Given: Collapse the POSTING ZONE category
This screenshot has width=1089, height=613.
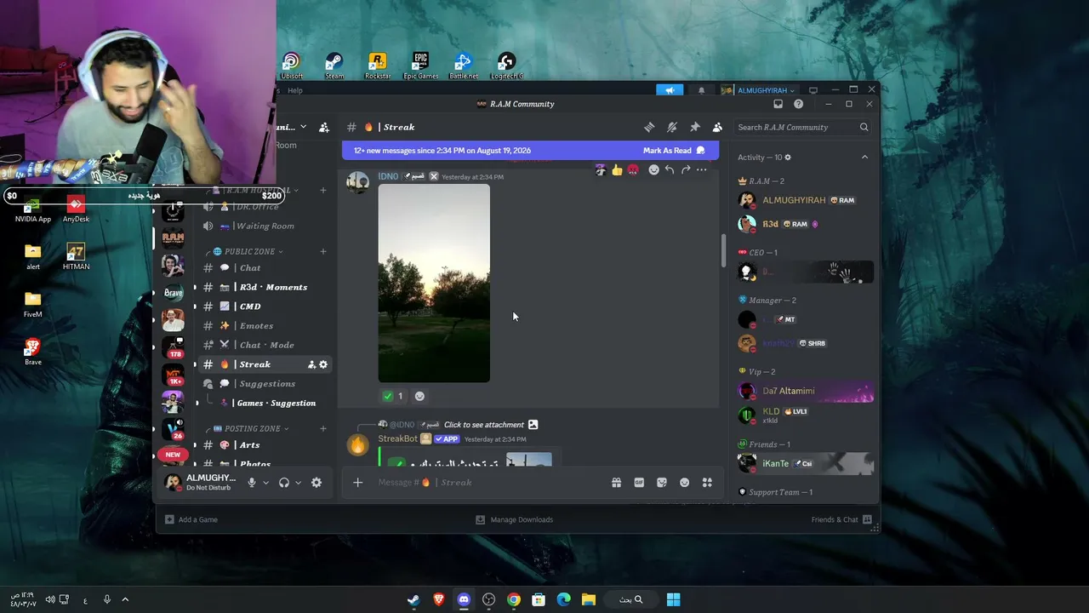Looking at the screenshot, I should [x=250, y=429].
